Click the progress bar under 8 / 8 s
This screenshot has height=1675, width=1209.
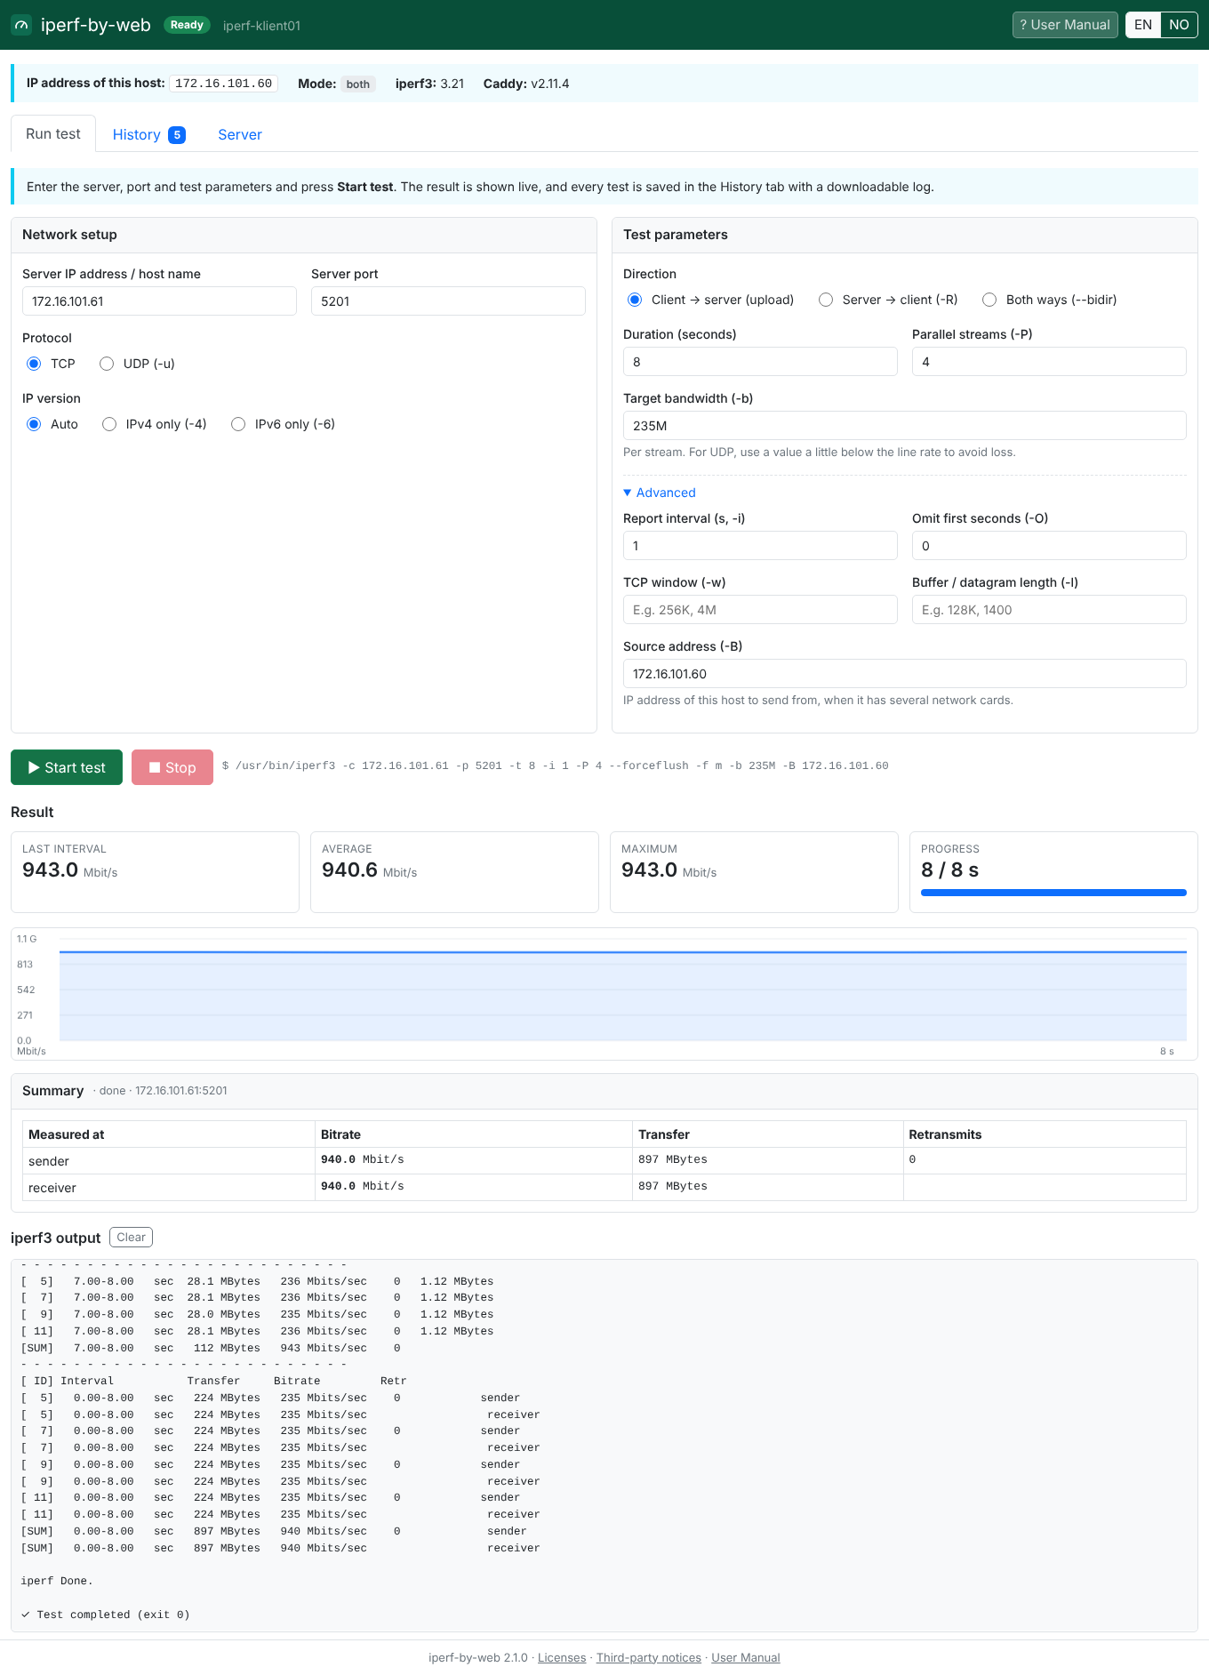(1053, 893)
